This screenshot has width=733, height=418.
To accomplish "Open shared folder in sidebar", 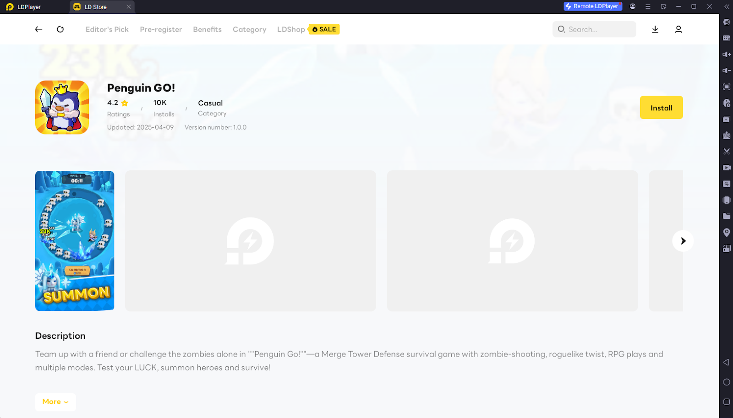I will (x=727, y=216).
